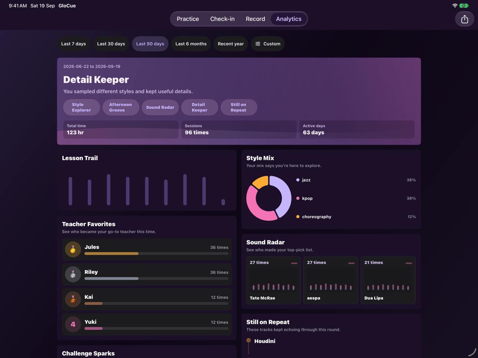Click the Jules progress bar
Image resolution: width=478 pixels, height=358 pixels.
click(x=156, y=253)
